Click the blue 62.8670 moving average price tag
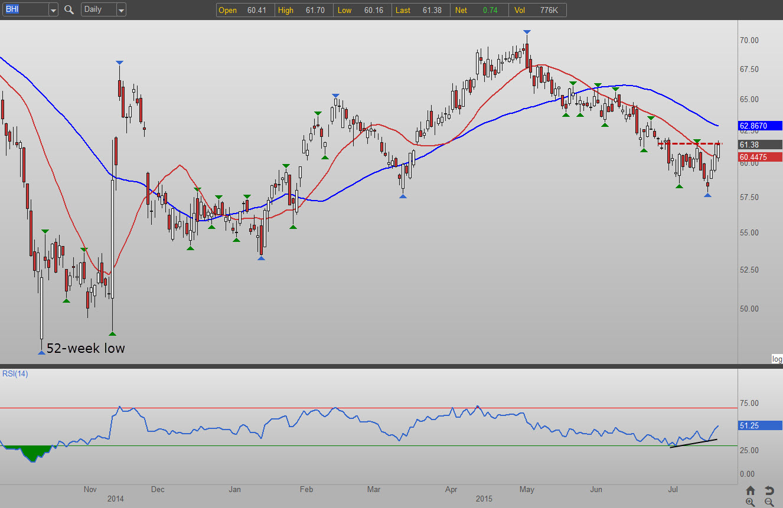The width and height of the screenshot is (783, 508). (x=760, y=126)
